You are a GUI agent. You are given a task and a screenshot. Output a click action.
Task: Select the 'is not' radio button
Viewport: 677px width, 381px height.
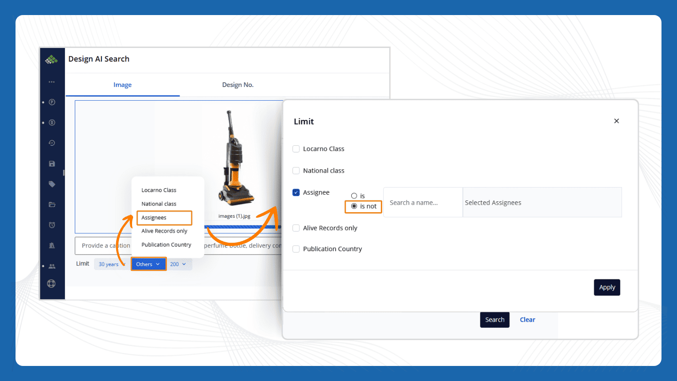pos(354,206)
